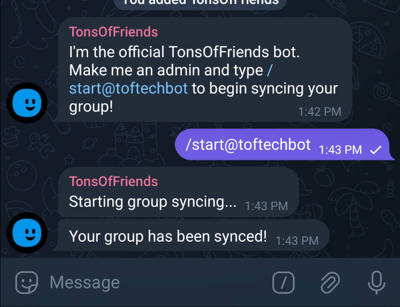
Task: Tap timestamp next to "Your group has been synced!"
Action: [x=297, y=241]
